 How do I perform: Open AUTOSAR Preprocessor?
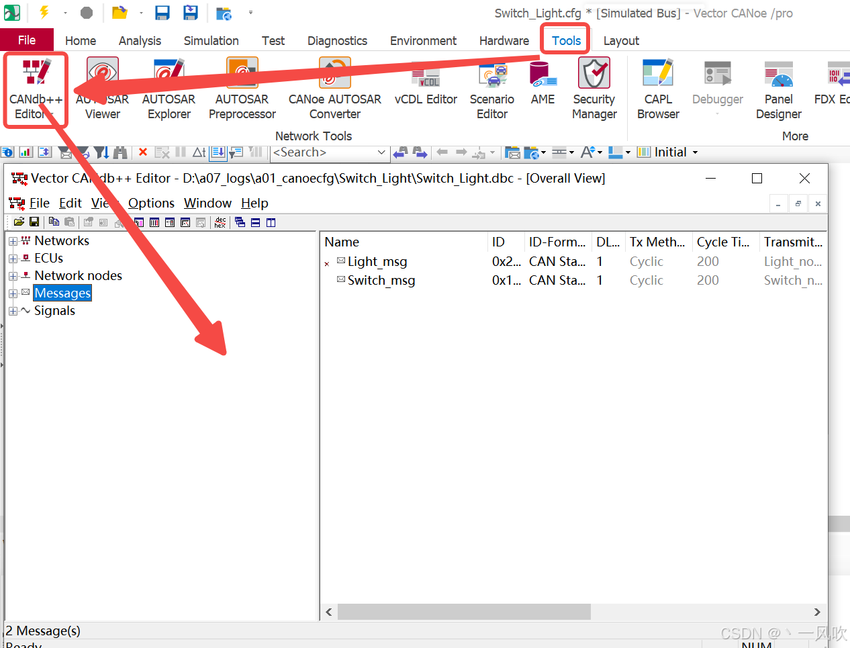242,89
